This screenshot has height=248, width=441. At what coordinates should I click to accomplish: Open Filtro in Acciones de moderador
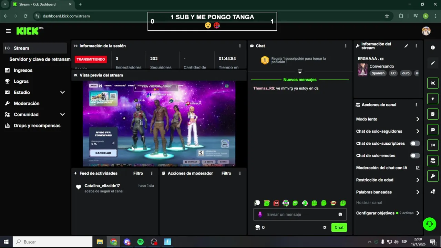pyautogui.click(x=226, y=173)
